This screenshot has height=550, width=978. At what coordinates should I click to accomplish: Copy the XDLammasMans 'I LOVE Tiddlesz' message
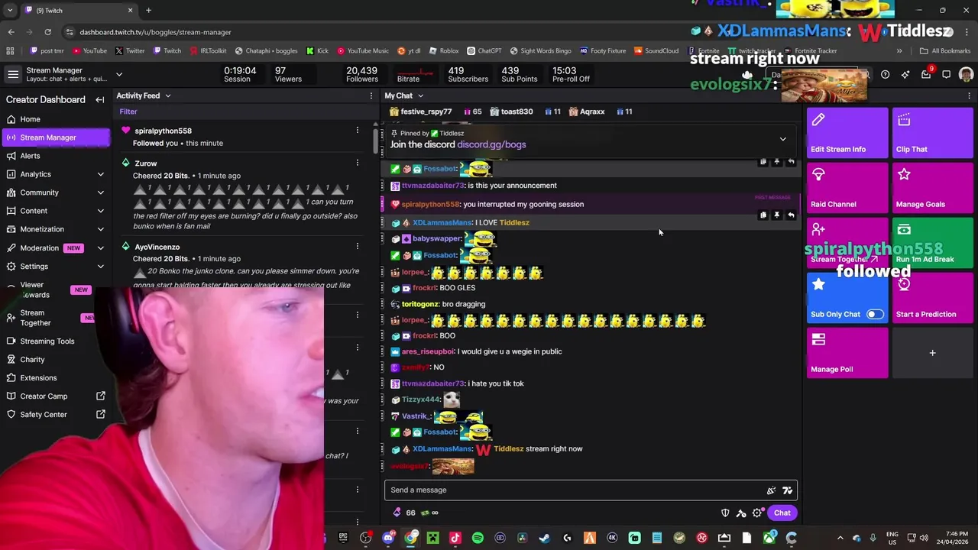point(763,215)
